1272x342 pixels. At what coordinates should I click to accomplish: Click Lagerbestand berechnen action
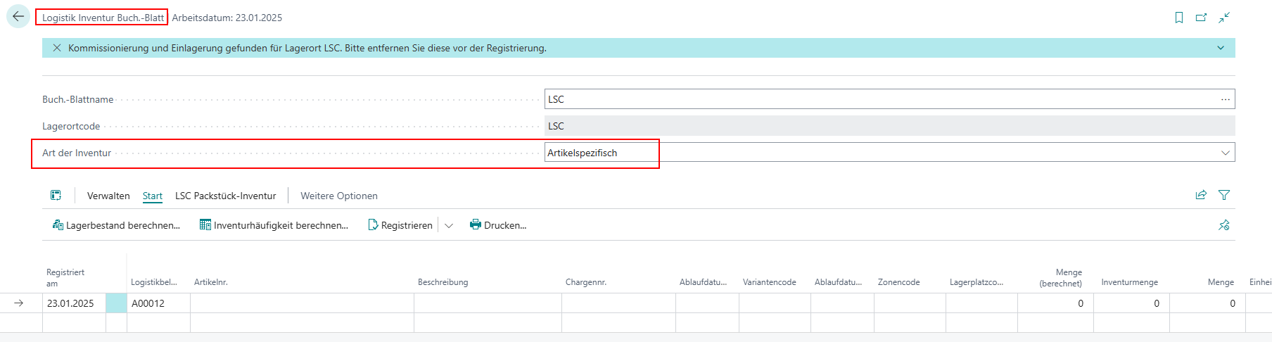coord(116,225)
